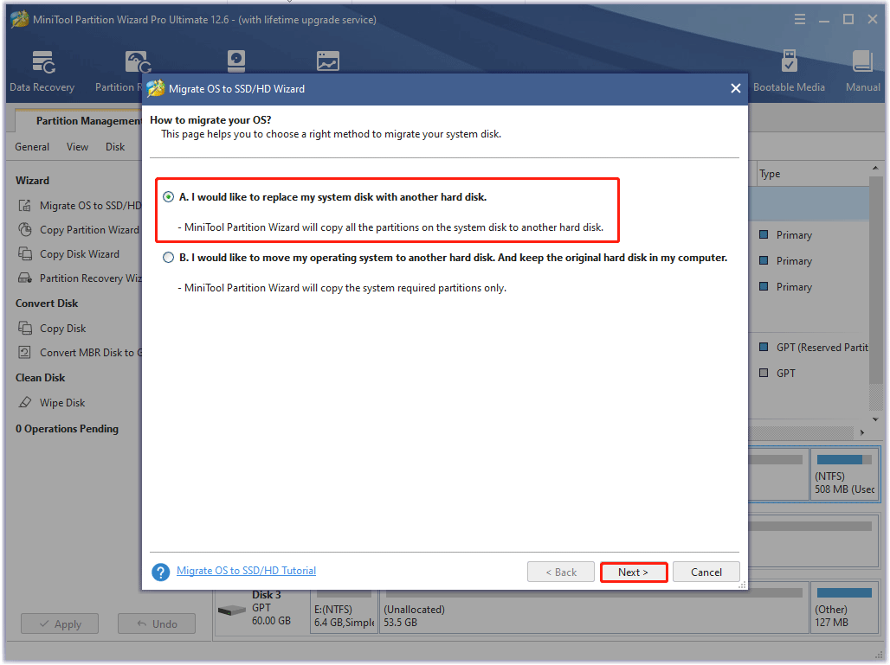Open main window hamburger menu

pos(800,19)
